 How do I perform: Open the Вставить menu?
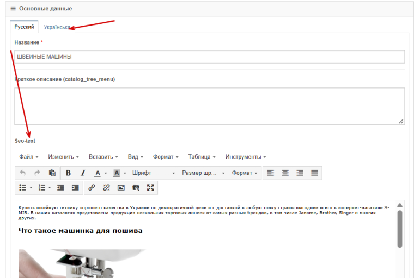click(103, 157)
